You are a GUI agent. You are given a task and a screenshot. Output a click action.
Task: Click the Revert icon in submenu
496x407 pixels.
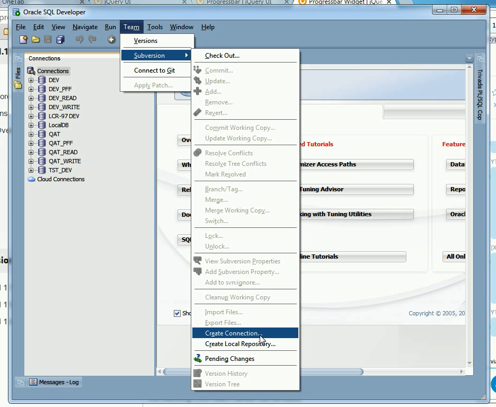[197, 112]
